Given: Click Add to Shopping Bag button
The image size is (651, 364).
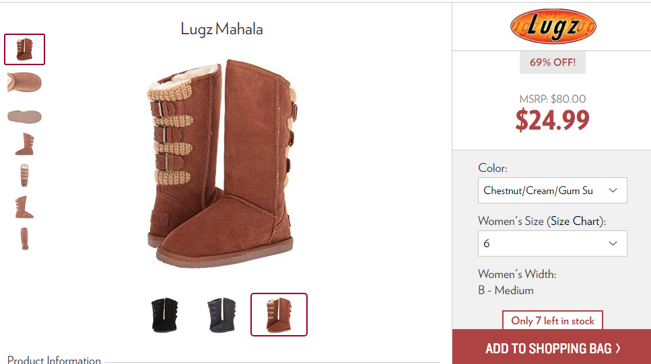Looking at the screenshot, I should point(552,347).
